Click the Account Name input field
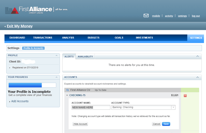This screenshot has height=133, width=206. (91, 107)
